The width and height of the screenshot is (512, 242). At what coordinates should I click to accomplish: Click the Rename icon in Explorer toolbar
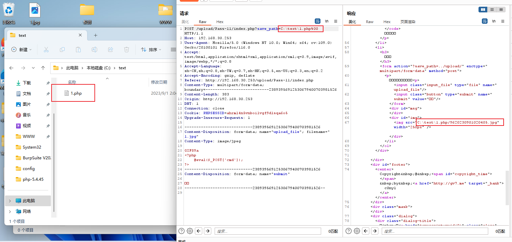[94, 50]
